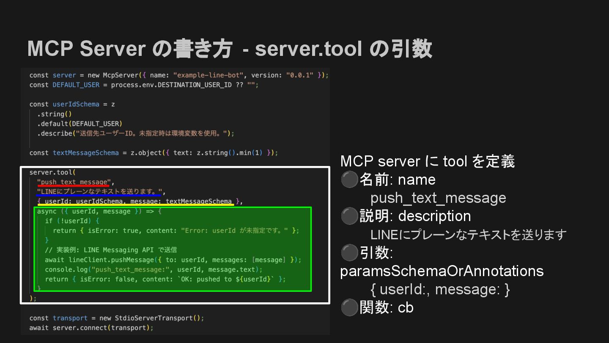Click "LINEにプレーンなテキストを送ります" under 説明 bullet
This screenshot has width=609, height=343.
coord(468,234)
